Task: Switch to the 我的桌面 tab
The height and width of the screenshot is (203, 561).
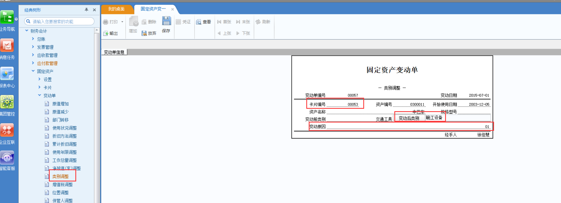Action: point(116,9)
